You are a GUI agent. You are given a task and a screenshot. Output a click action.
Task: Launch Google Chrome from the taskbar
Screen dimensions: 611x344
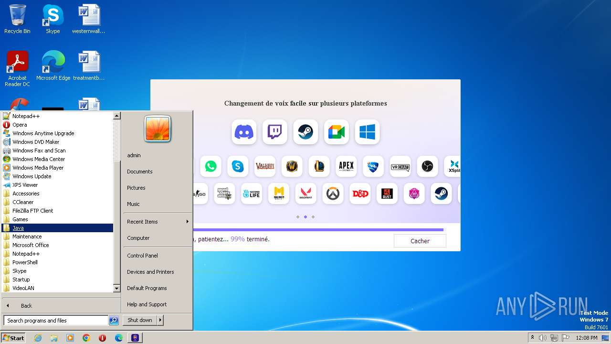pos(86,338)
